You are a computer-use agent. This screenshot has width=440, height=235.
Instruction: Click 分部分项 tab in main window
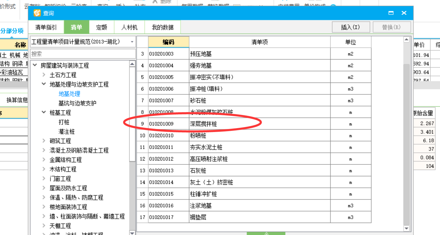pyautogui.click(x=12, y=31)
